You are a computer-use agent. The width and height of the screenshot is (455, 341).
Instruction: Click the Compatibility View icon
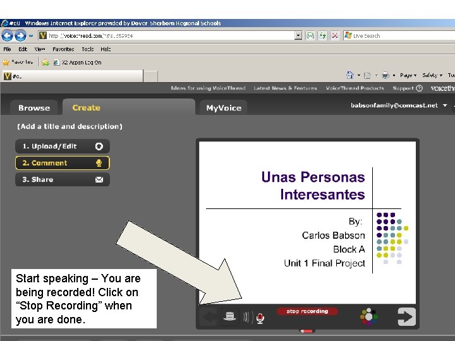tap(310, 35)
